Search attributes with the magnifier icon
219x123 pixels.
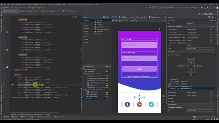pyautogui.click(x=209, y=17)
